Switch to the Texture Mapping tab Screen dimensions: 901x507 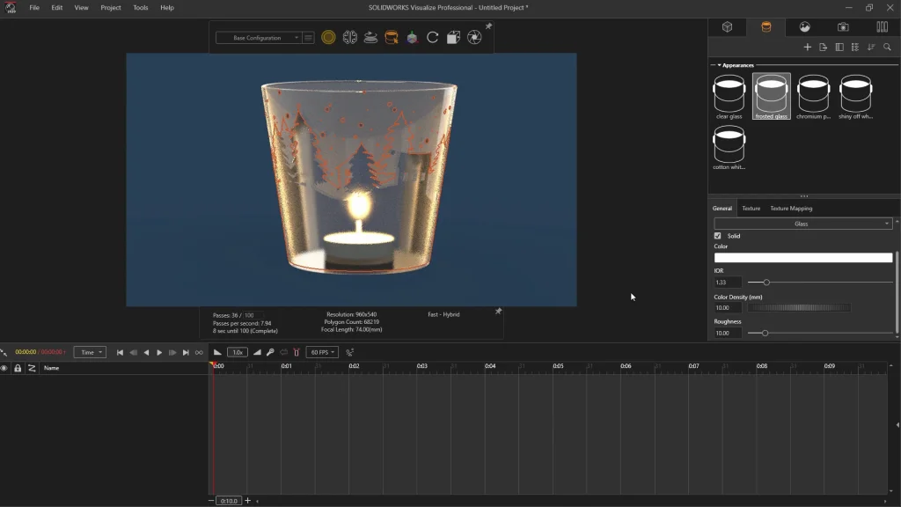[x=791, y=209]
